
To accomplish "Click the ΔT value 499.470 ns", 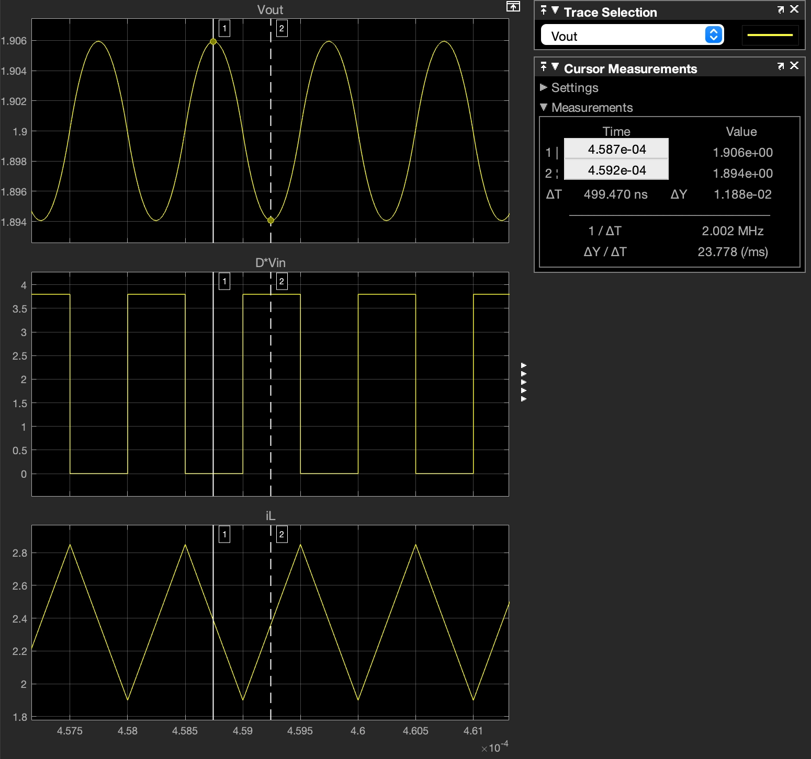I will (615, 194).
